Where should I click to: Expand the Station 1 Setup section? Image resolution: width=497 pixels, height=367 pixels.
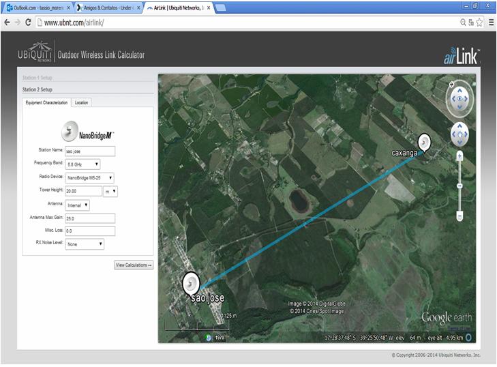37,78
